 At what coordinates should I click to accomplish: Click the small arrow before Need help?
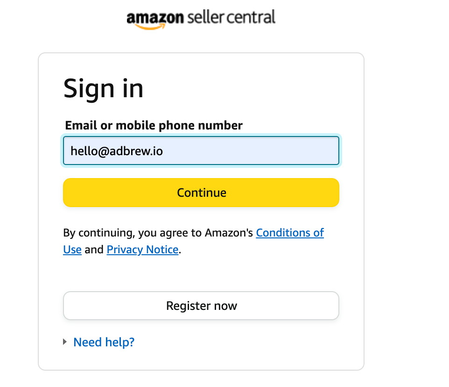pyautogui.click(x=65, y=342)
